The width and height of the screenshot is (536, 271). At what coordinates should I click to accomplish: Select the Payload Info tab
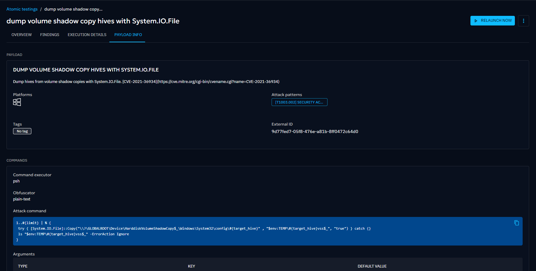128,35
